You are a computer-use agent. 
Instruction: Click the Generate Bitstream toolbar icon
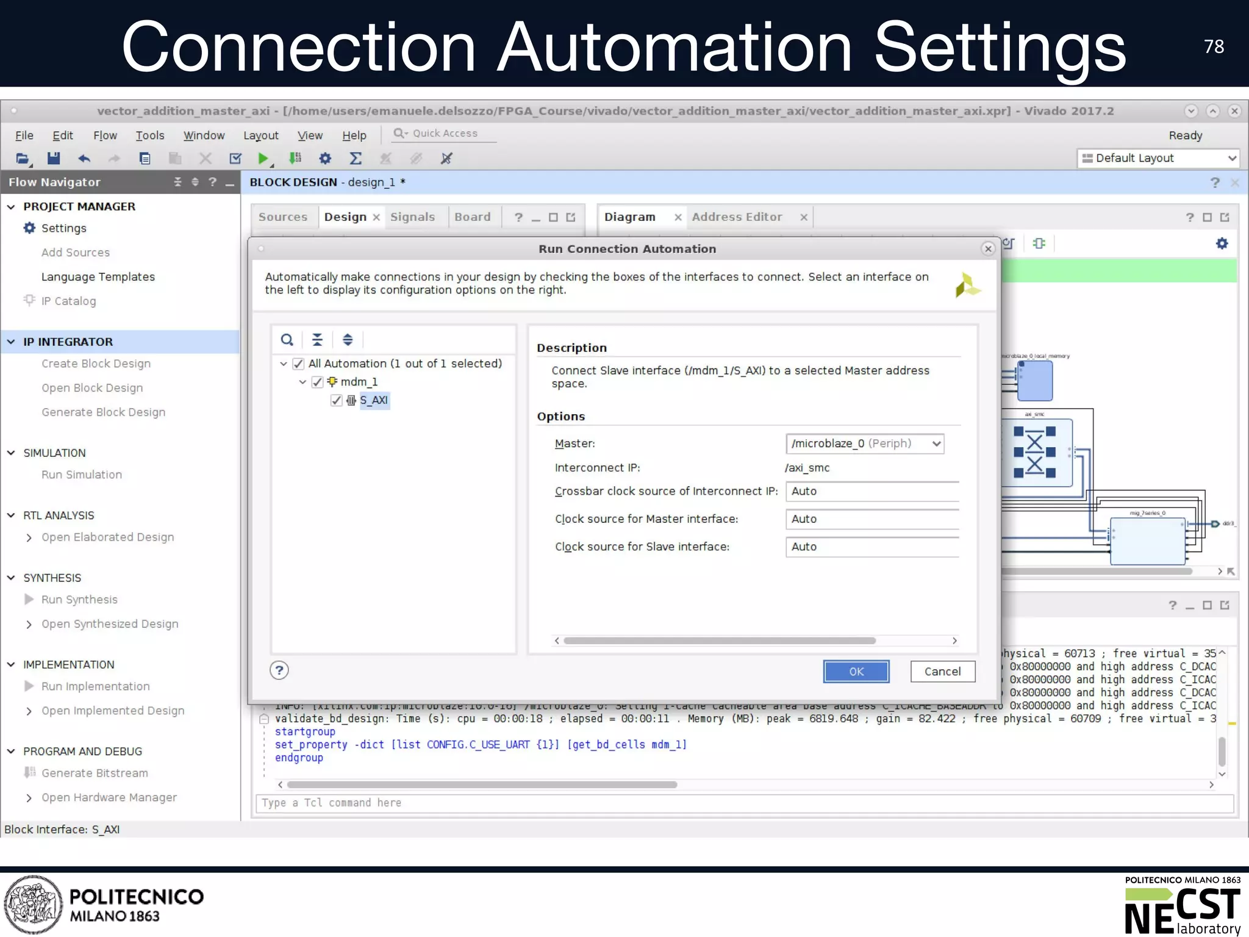295,159
